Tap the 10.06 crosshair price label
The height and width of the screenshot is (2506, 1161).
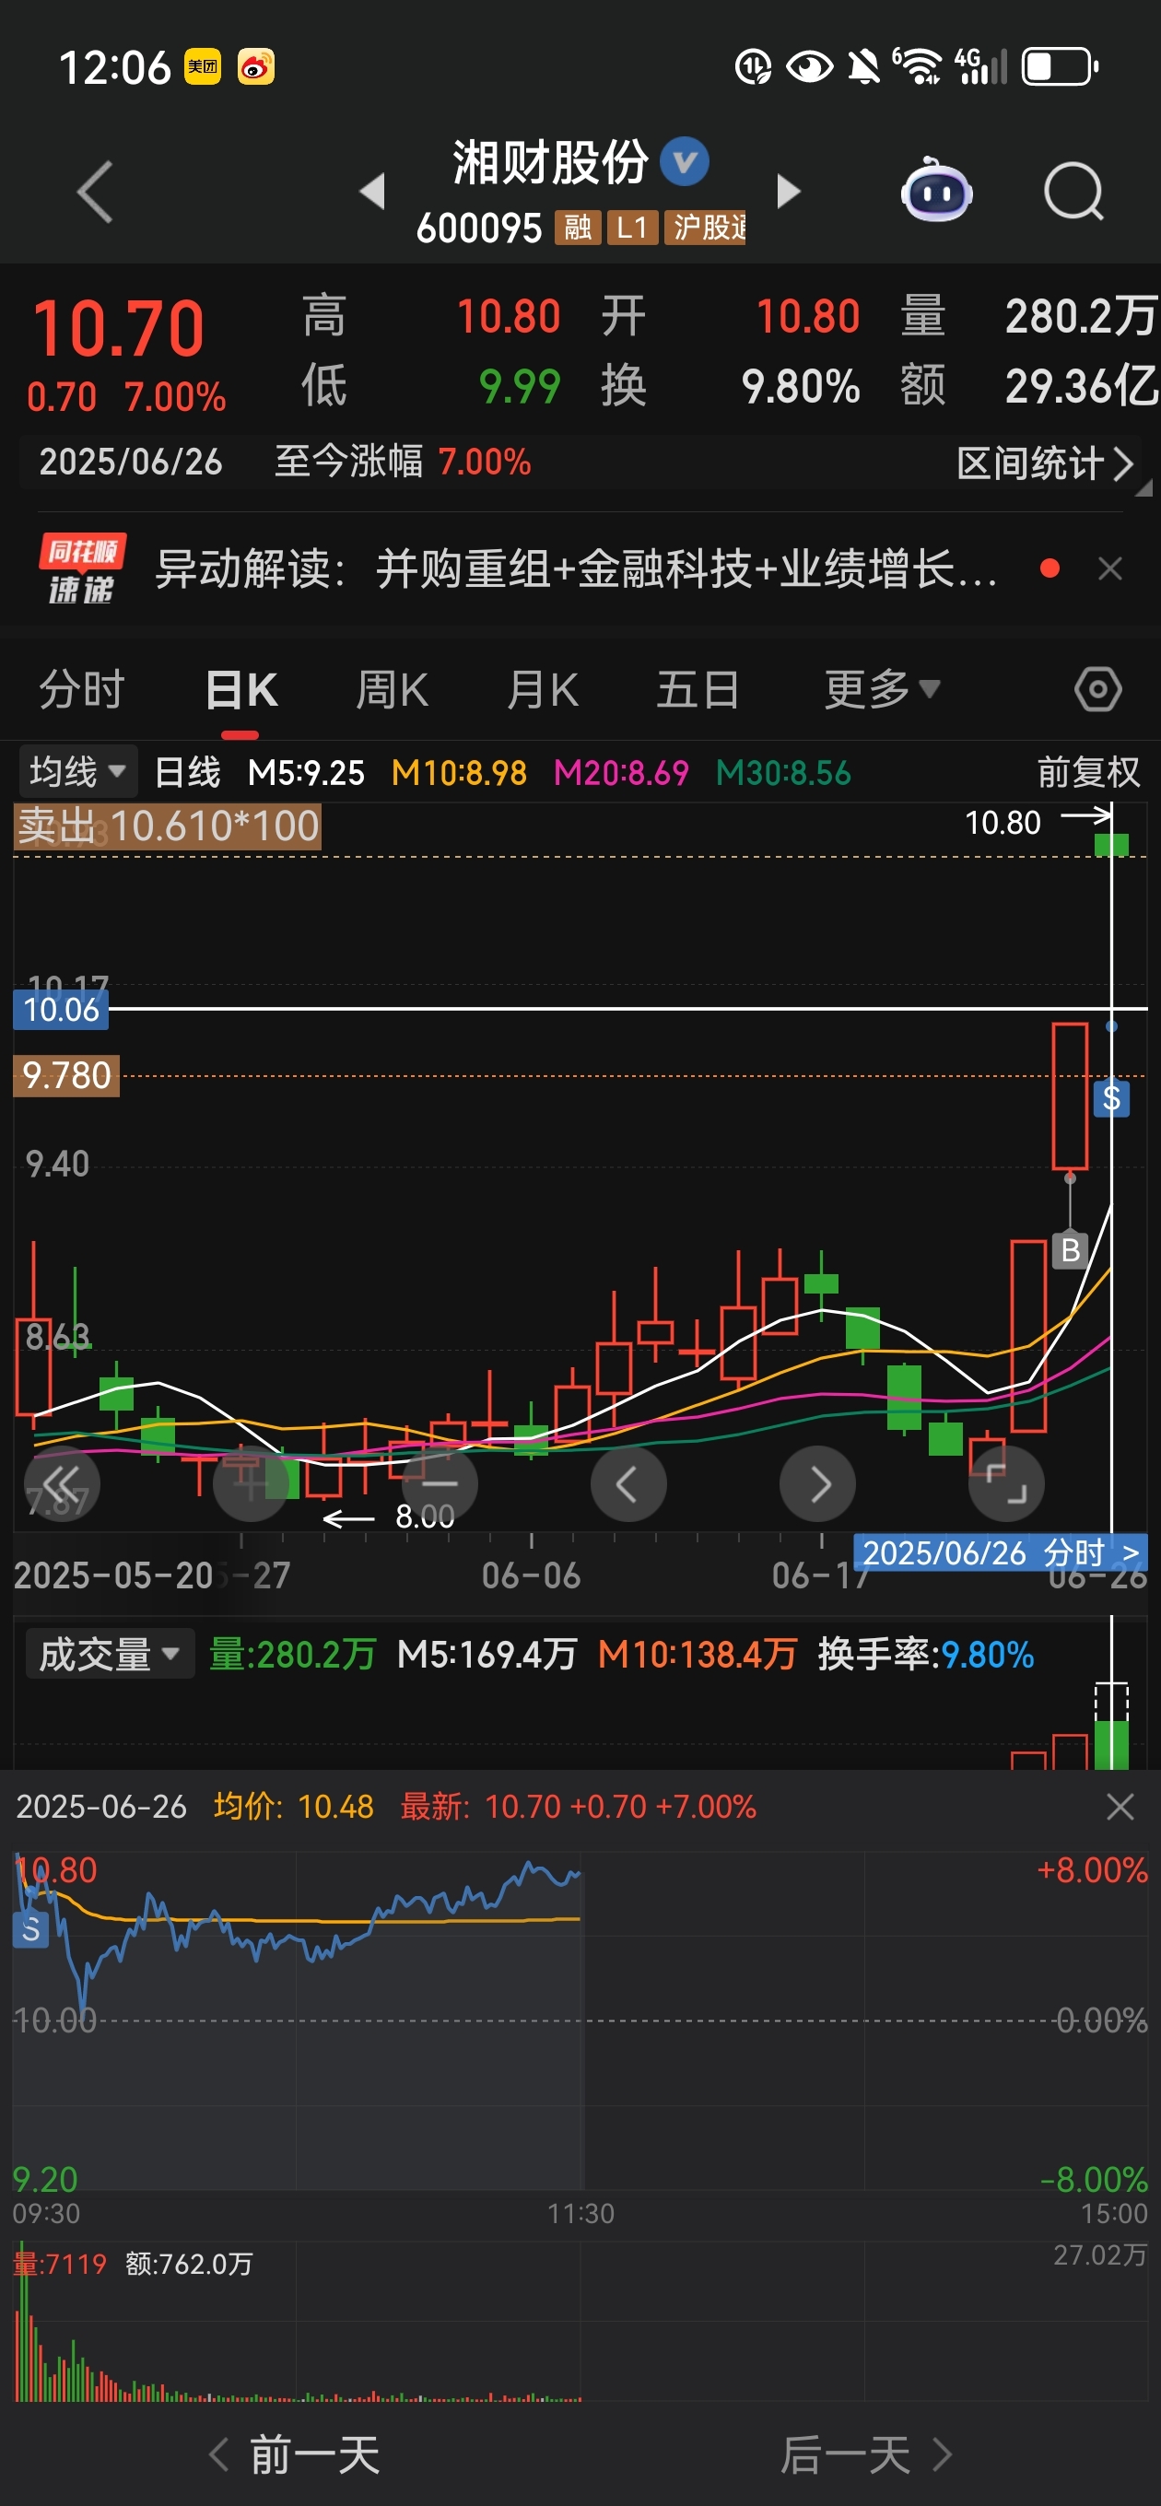tap(60, 1010)
